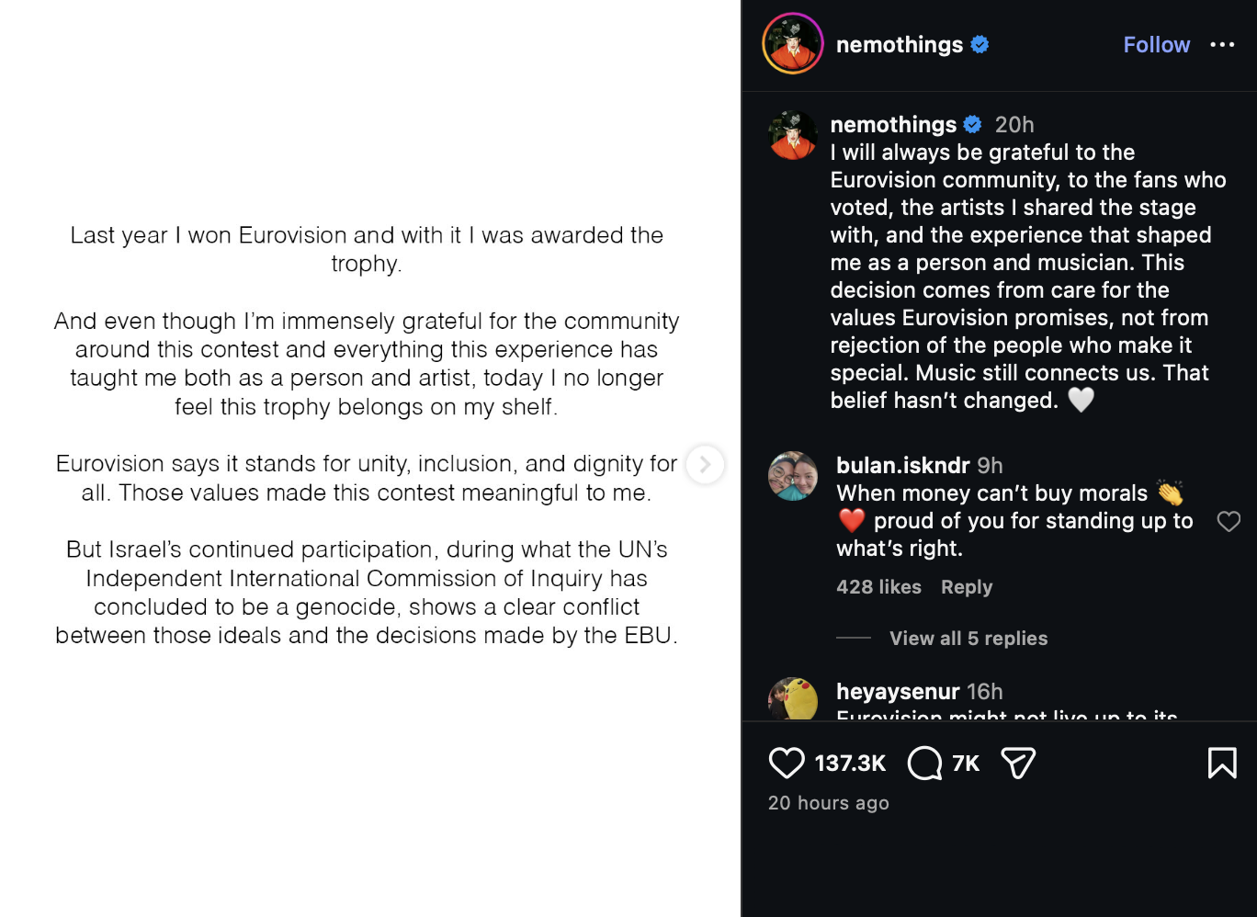
Task: Select heyaysenur's username
Action: [898, 691]
